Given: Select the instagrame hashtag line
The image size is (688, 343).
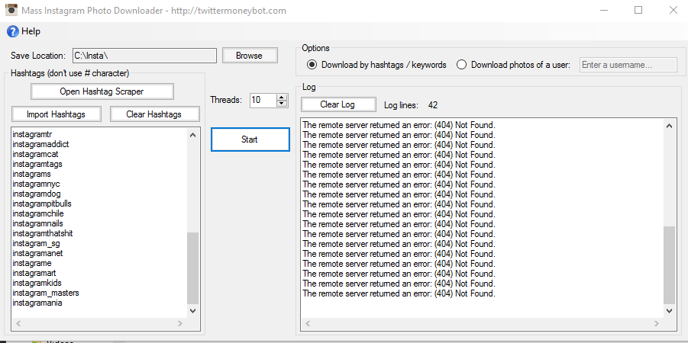Looking at the screenshot, I should coord(32,263).
